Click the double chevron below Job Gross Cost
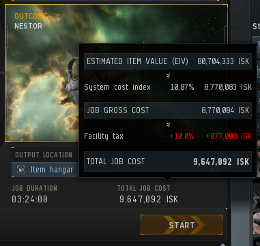Viewport: 260px width, 246px height. pos(168,125)
